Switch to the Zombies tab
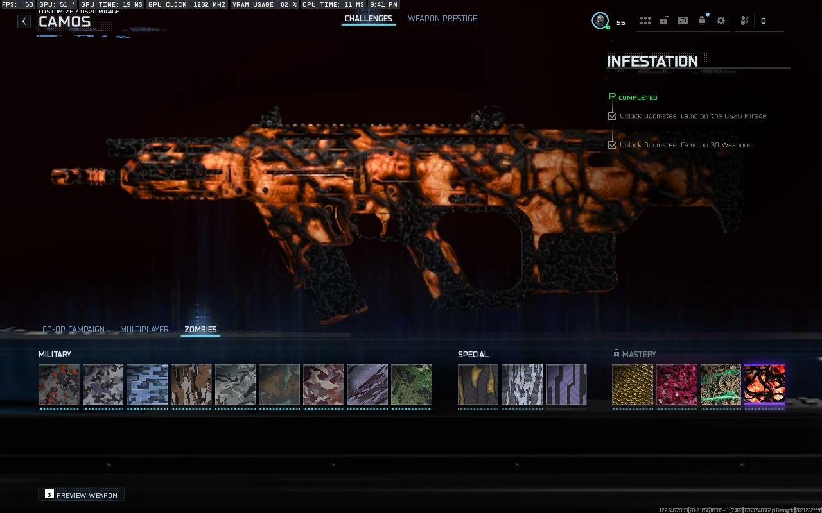This screenshot has height=513, width=822. pos(200,329)
